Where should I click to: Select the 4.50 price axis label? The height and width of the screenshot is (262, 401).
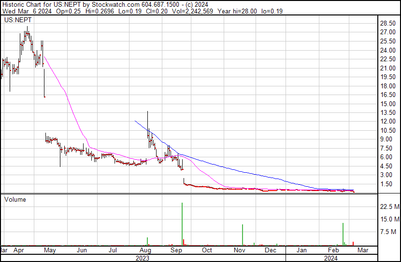pos(386,166)
